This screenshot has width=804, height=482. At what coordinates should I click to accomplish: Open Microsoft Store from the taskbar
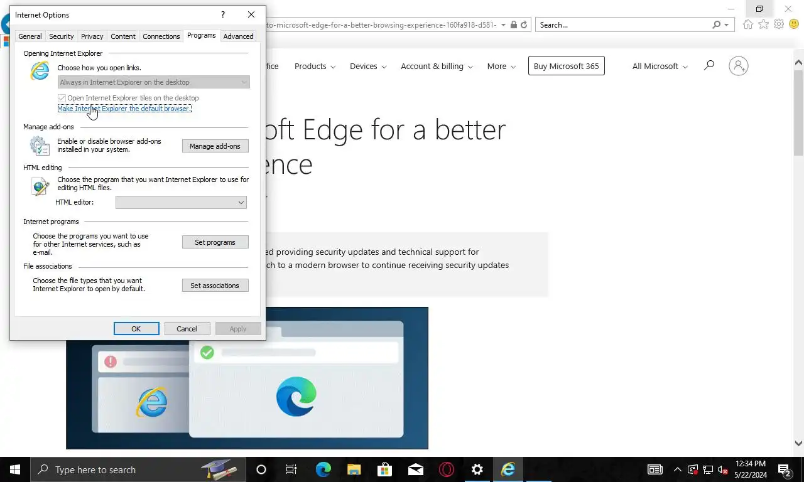(x=384, y=469)
